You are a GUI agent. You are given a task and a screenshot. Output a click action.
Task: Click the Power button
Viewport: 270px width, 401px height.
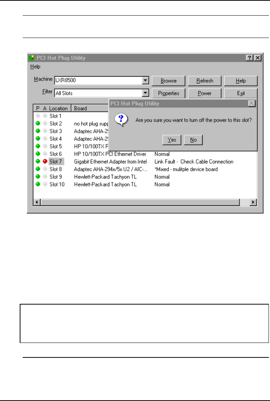point(205,93)
